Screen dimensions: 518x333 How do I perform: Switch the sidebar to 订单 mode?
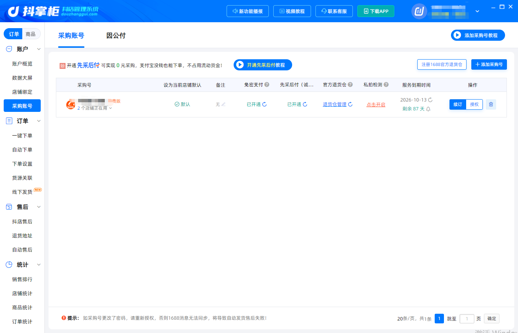click(x=13, y=34)
